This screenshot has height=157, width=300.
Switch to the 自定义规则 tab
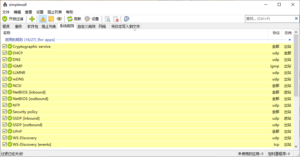[86, 26]
